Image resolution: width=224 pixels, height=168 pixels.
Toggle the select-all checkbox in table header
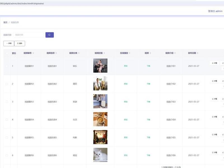[7, 53]
